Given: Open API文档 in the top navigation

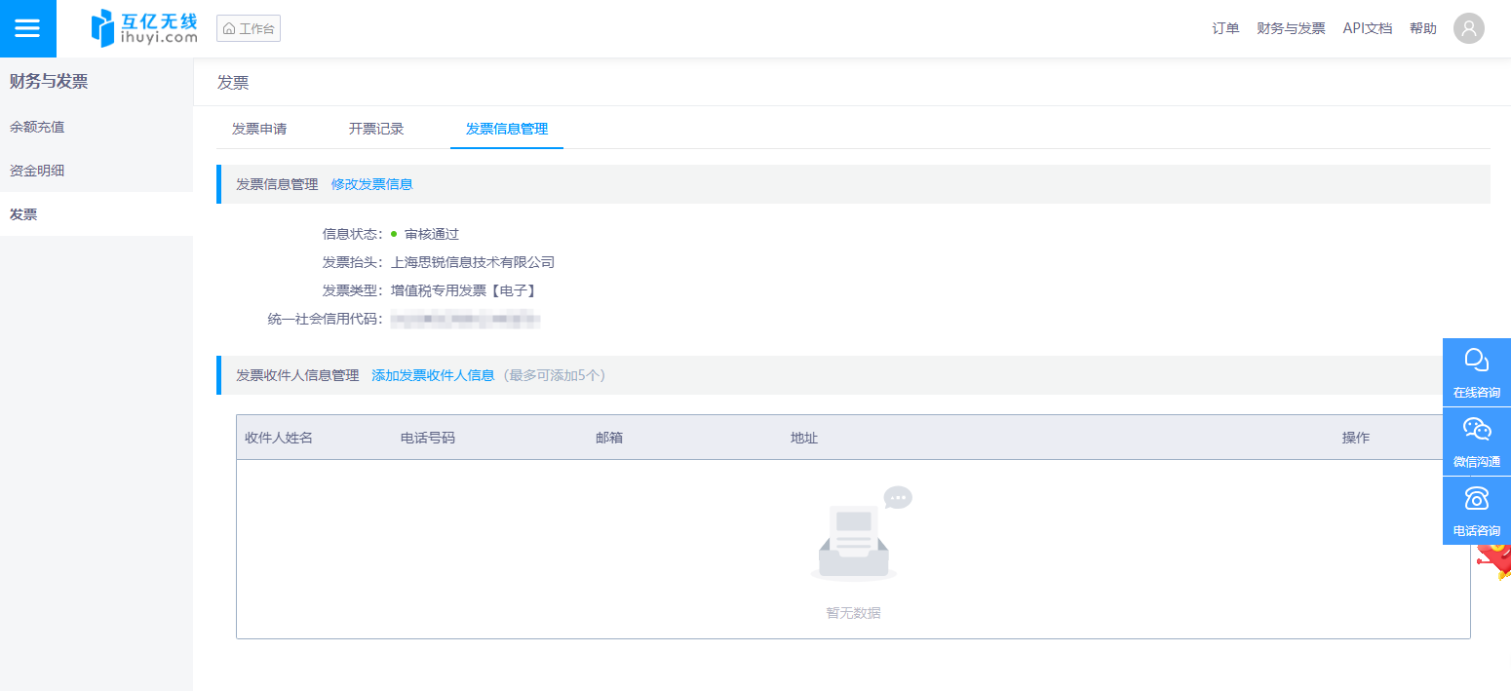Looking at the screenshot, I should tap(1367, 28).
